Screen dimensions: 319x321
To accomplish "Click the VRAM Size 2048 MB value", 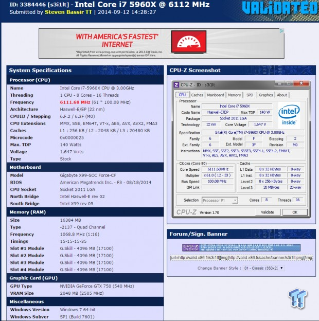I will 82,293.
